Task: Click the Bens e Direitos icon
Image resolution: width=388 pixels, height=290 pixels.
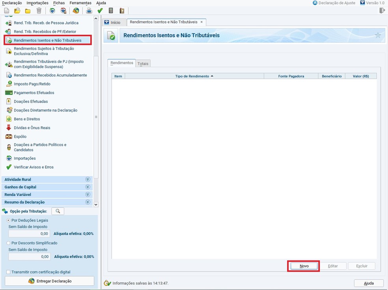Action: tap(9, 119)
